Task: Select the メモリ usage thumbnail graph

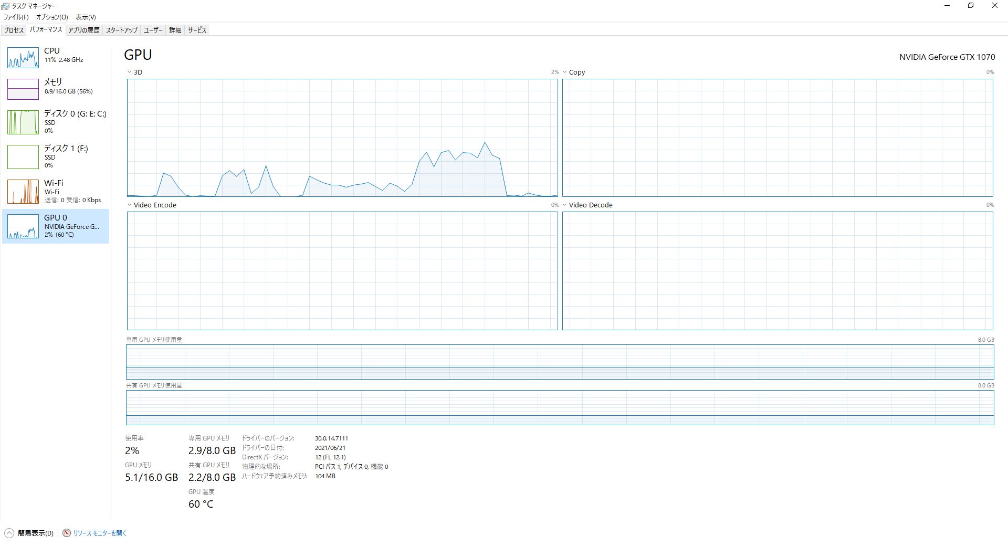Action: point(23,89)
